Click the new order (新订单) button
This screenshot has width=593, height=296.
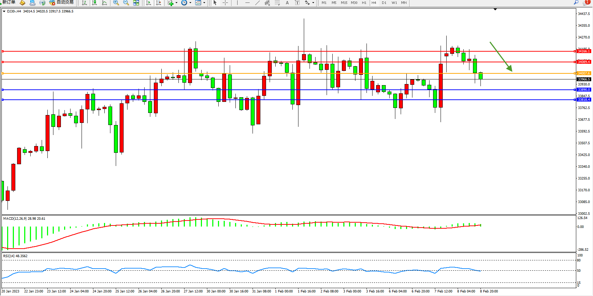point(9,2)
